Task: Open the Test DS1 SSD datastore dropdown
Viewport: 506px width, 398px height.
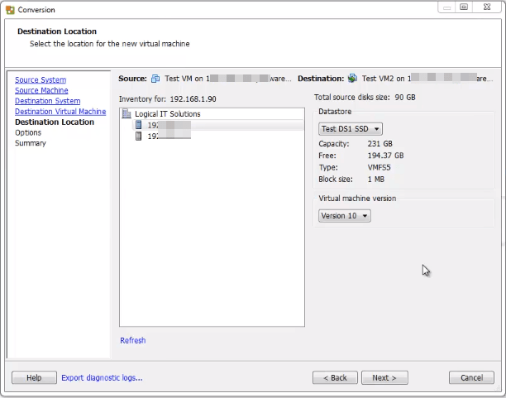Action: click(x=350, y=129)
